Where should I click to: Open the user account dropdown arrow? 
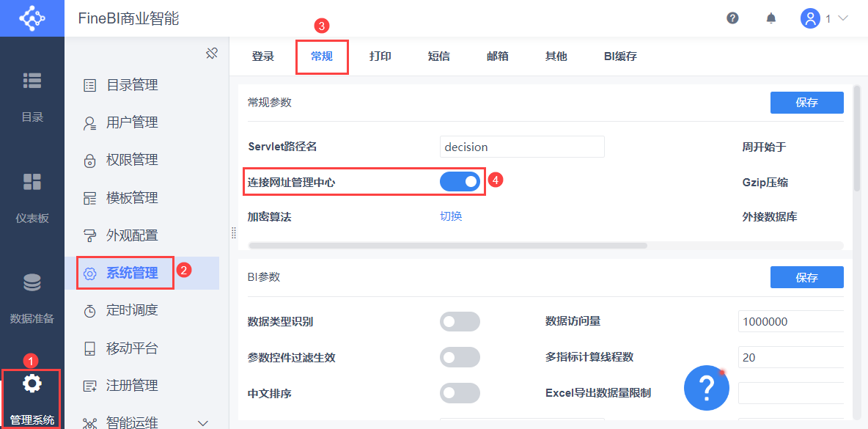point(842,18)
